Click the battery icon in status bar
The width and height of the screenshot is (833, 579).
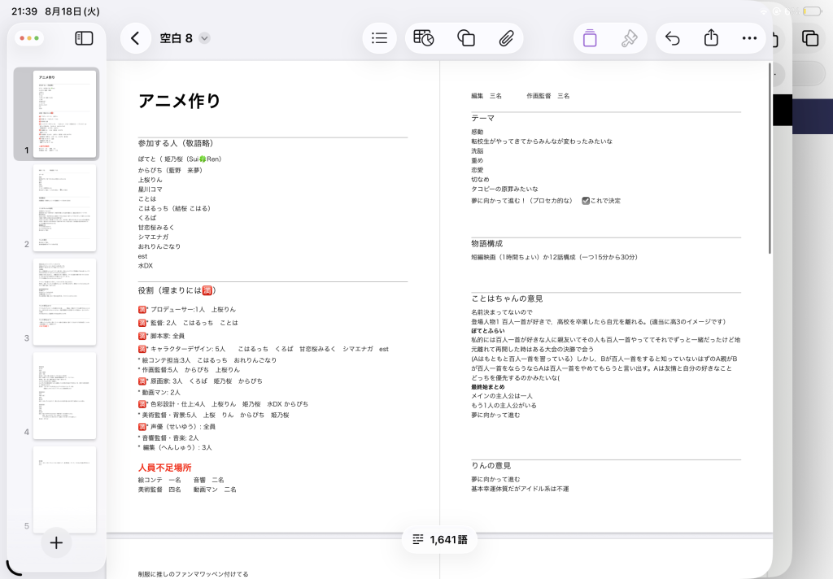tap(812, 11)
